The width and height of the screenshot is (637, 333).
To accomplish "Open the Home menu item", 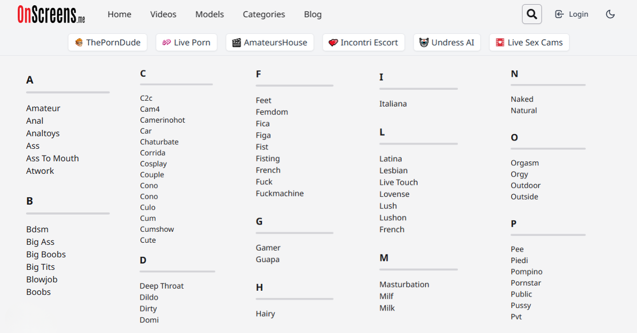I will coord(120,15).
